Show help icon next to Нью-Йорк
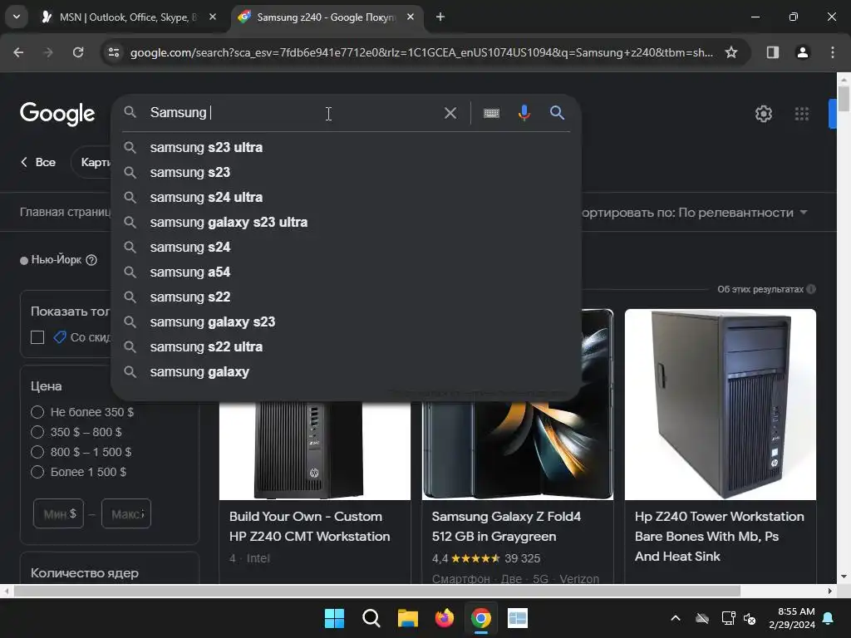The image size is (851, 638). (91, 260)
